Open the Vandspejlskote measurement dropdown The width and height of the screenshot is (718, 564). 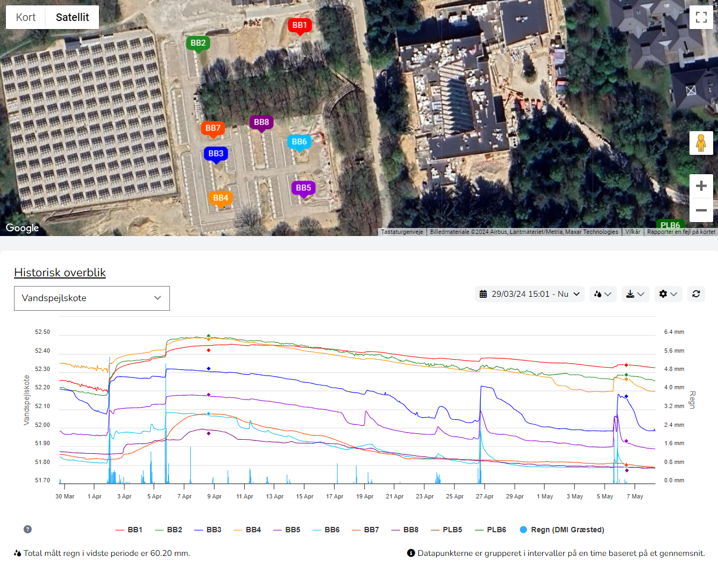coord(92,298)
